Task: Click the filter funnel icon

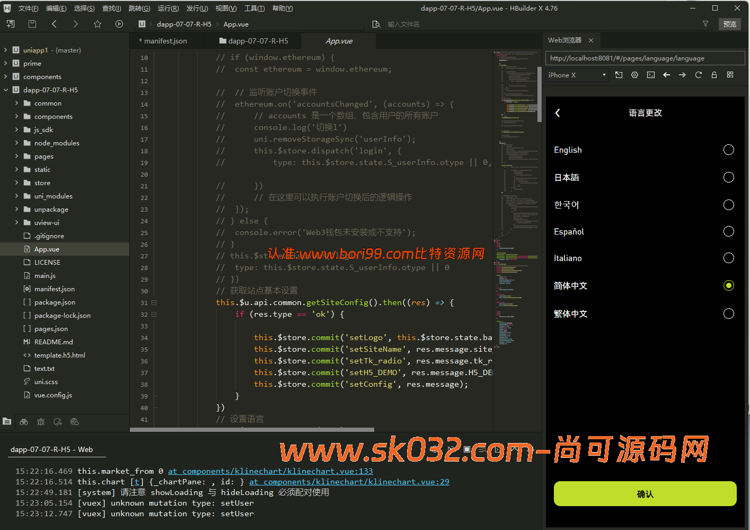Action: click(x=705, y=24)
